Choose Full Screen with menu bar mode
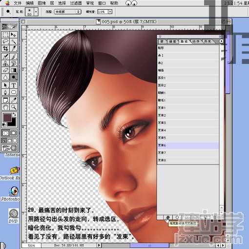249x249 pixels. 10,141
